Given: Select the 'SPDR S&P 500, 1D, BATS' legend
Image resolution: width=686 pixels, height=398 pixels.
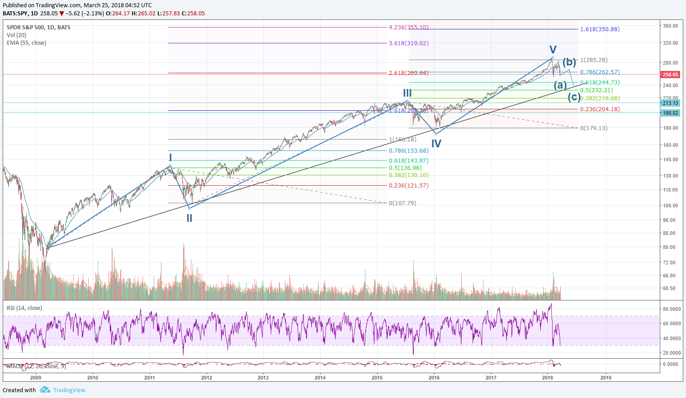Looking at the screenshot, I should [x=38, y=28].
